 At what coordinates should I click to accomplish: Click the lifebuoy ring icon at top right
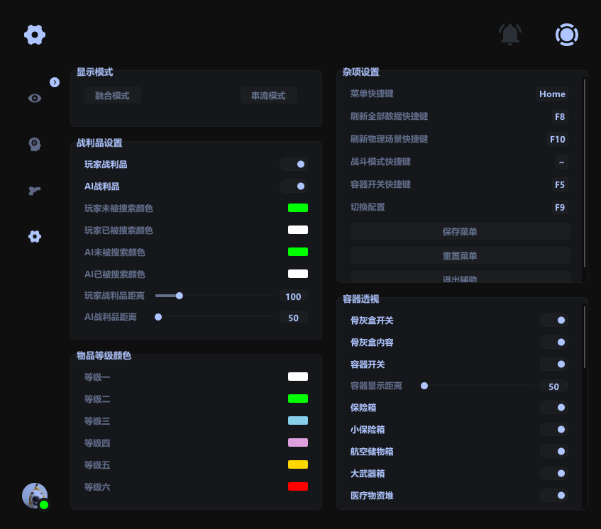(566, 34)
